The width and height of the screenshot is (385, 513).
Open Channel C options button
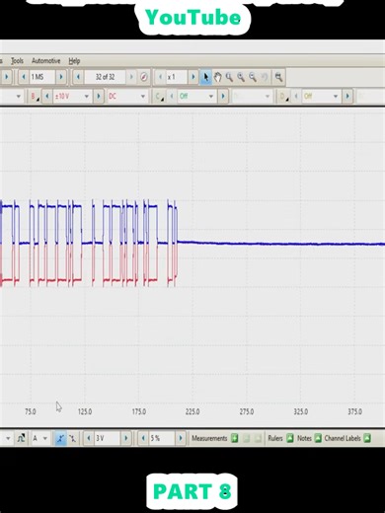(159, 97)
